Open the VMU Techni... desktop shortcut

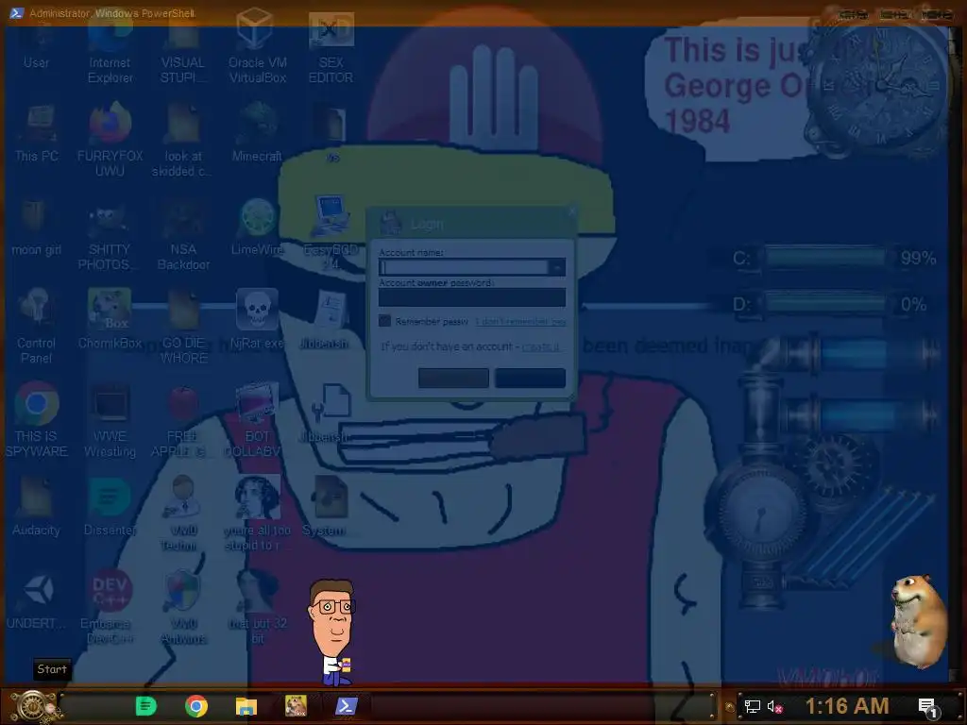click(182, 513)
